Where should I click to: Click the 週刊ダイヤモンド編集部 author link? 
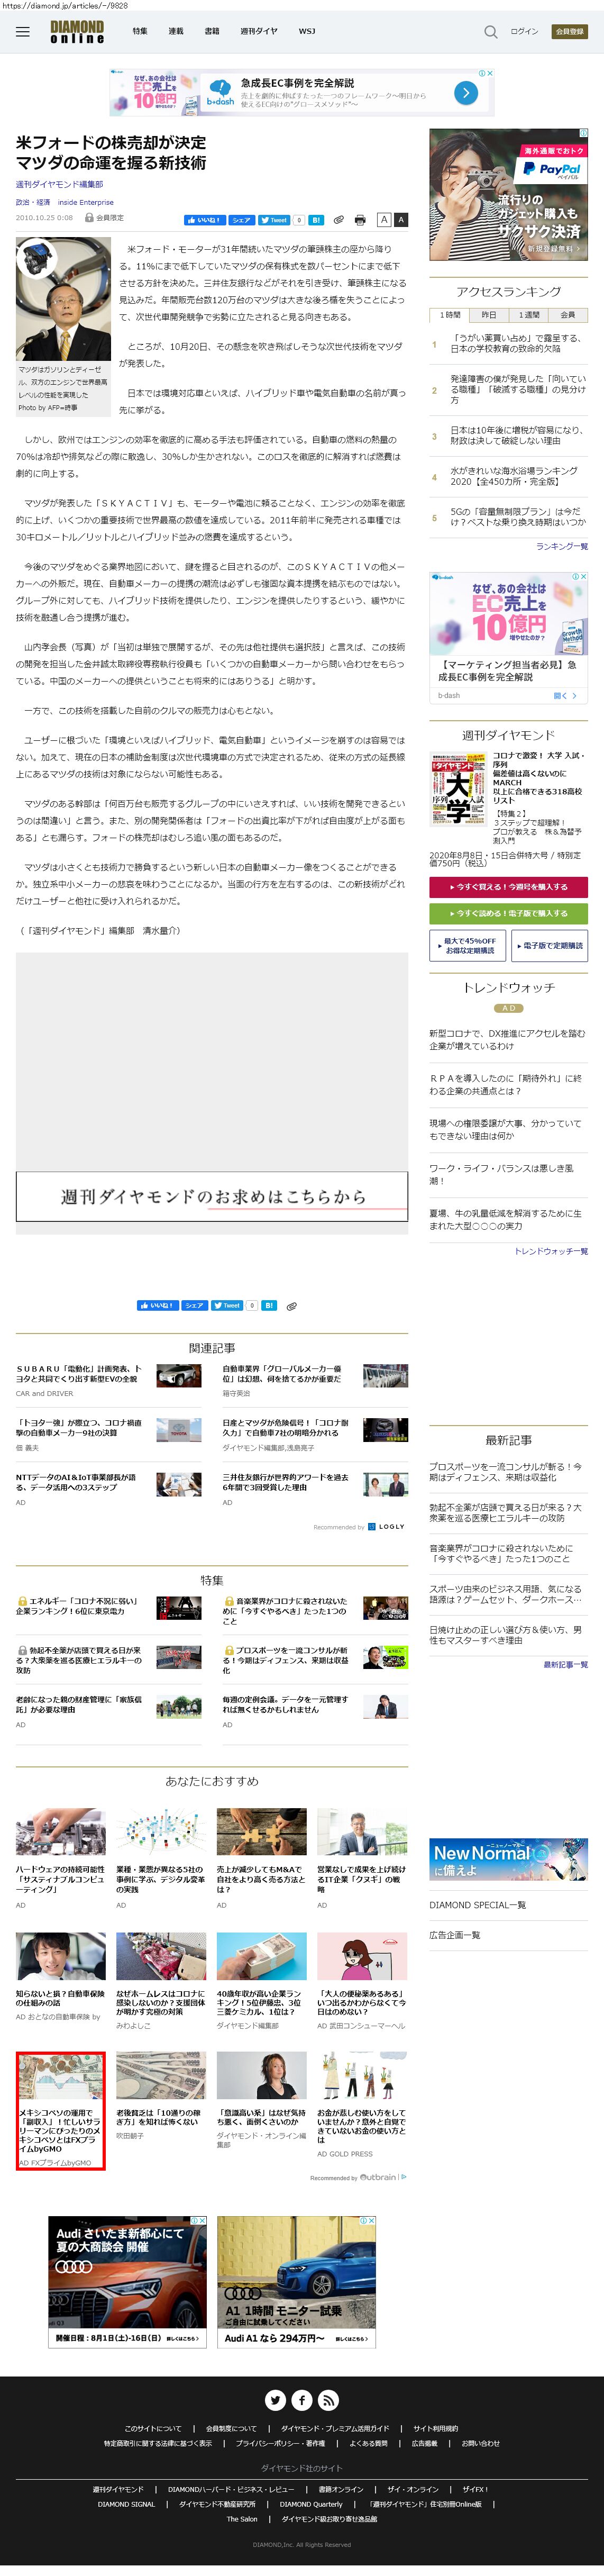pyautogui.click(x=59, y=184)
